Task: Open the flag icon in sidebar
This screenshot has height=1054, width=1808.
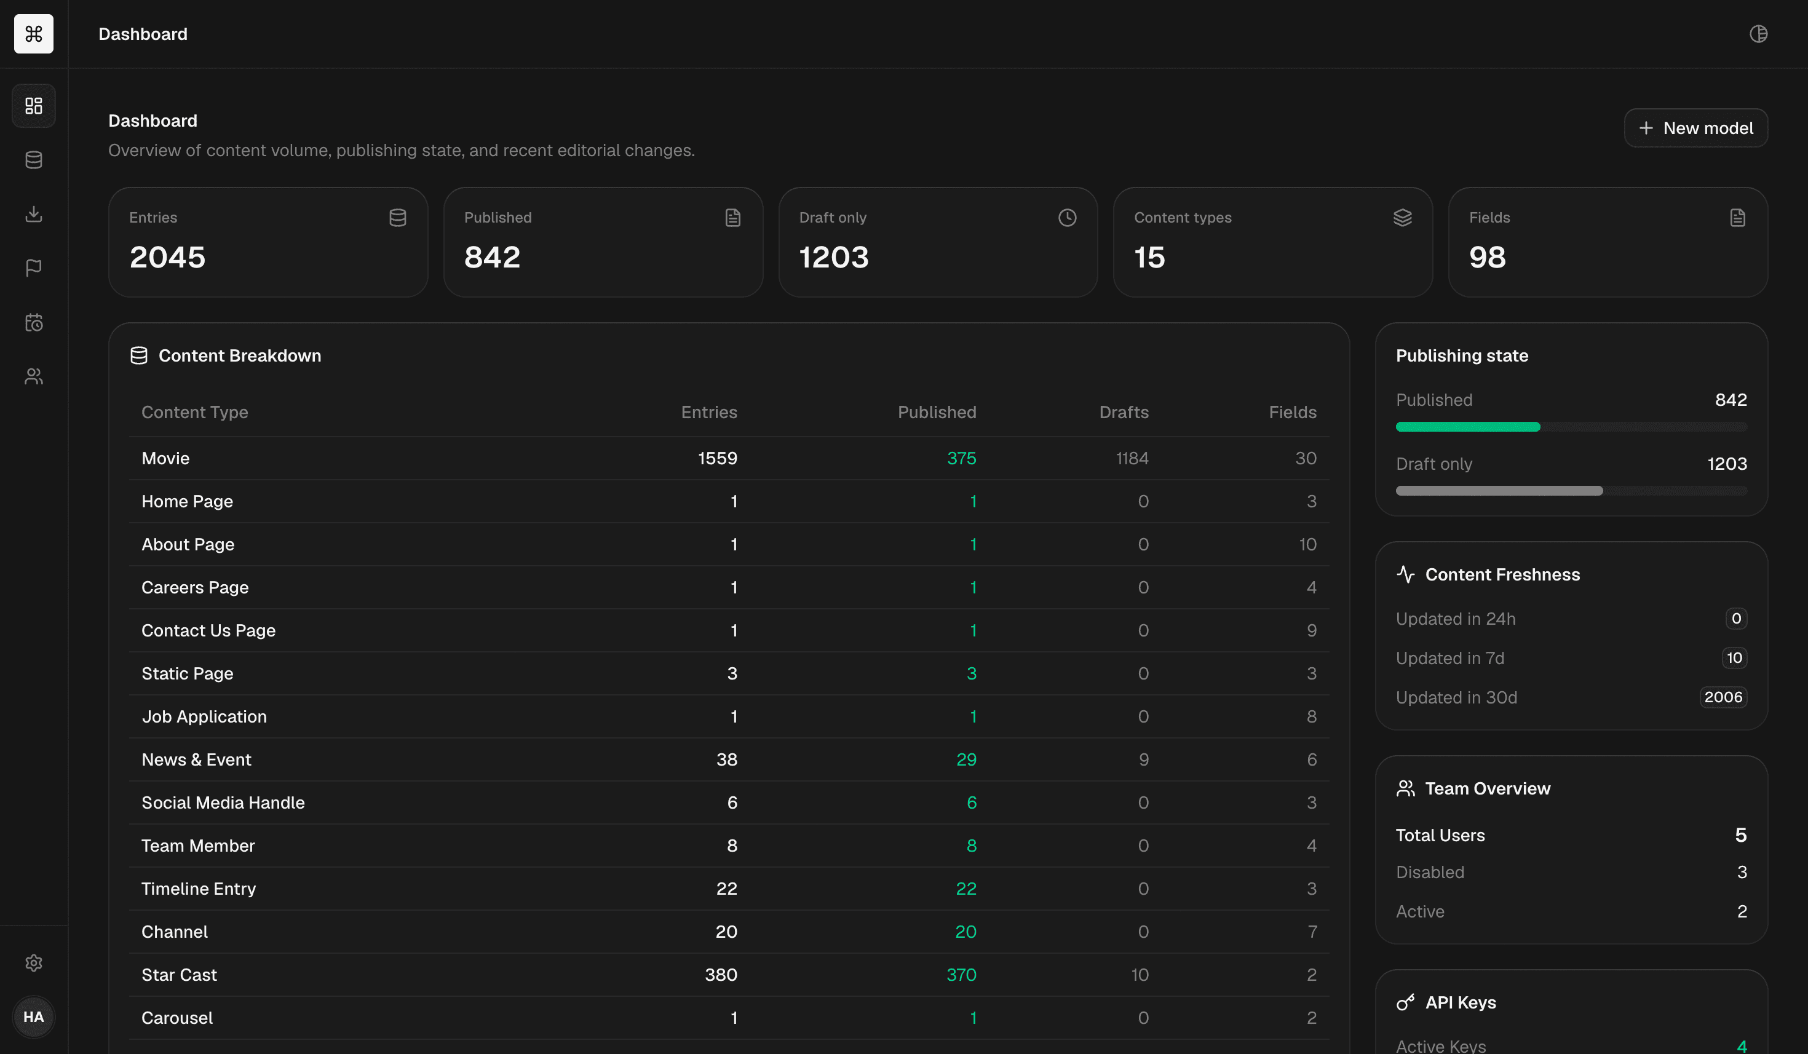Action: [34, 267]
